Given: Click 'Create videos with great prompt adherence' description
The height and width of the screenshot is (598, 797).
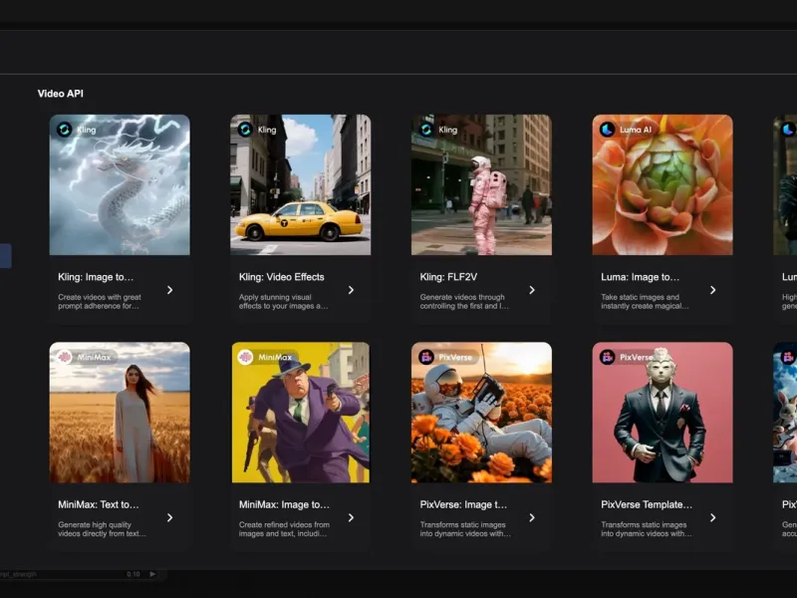Looking at the screenshot, I should (x=100, y=302).
